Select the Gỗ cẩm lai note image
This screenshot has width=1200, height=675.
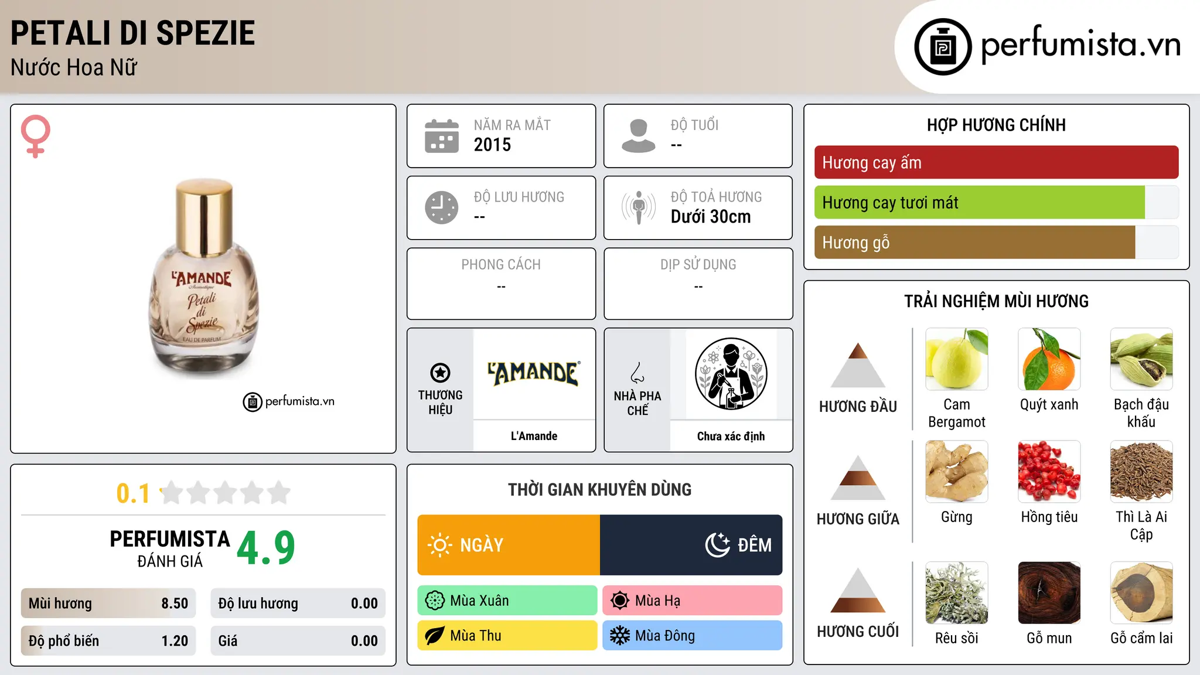coord(1141,593)
